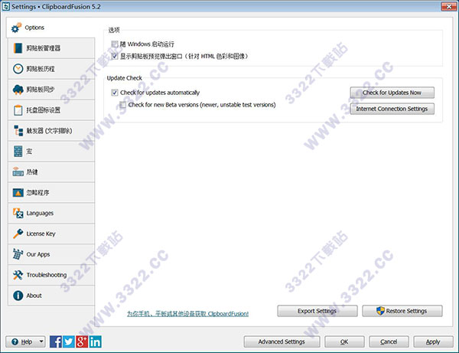Image resolution: width=459 pixels, height=353 pixels.
Task: Toggle Check for new Beta versions
Action: click(x=122, y=105)
